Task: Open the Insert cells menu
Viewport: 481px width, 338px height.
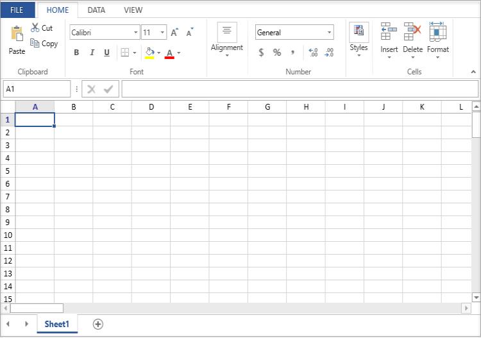Action: pyautogui.click(x=389, y=40)
